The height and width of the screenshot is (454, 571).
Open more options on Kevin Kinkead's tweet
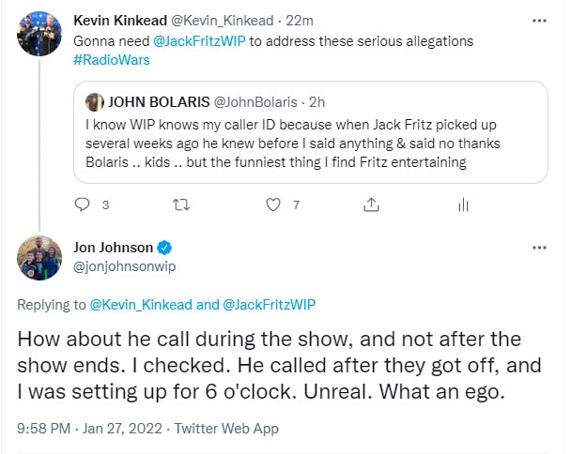tap(537, 20)
